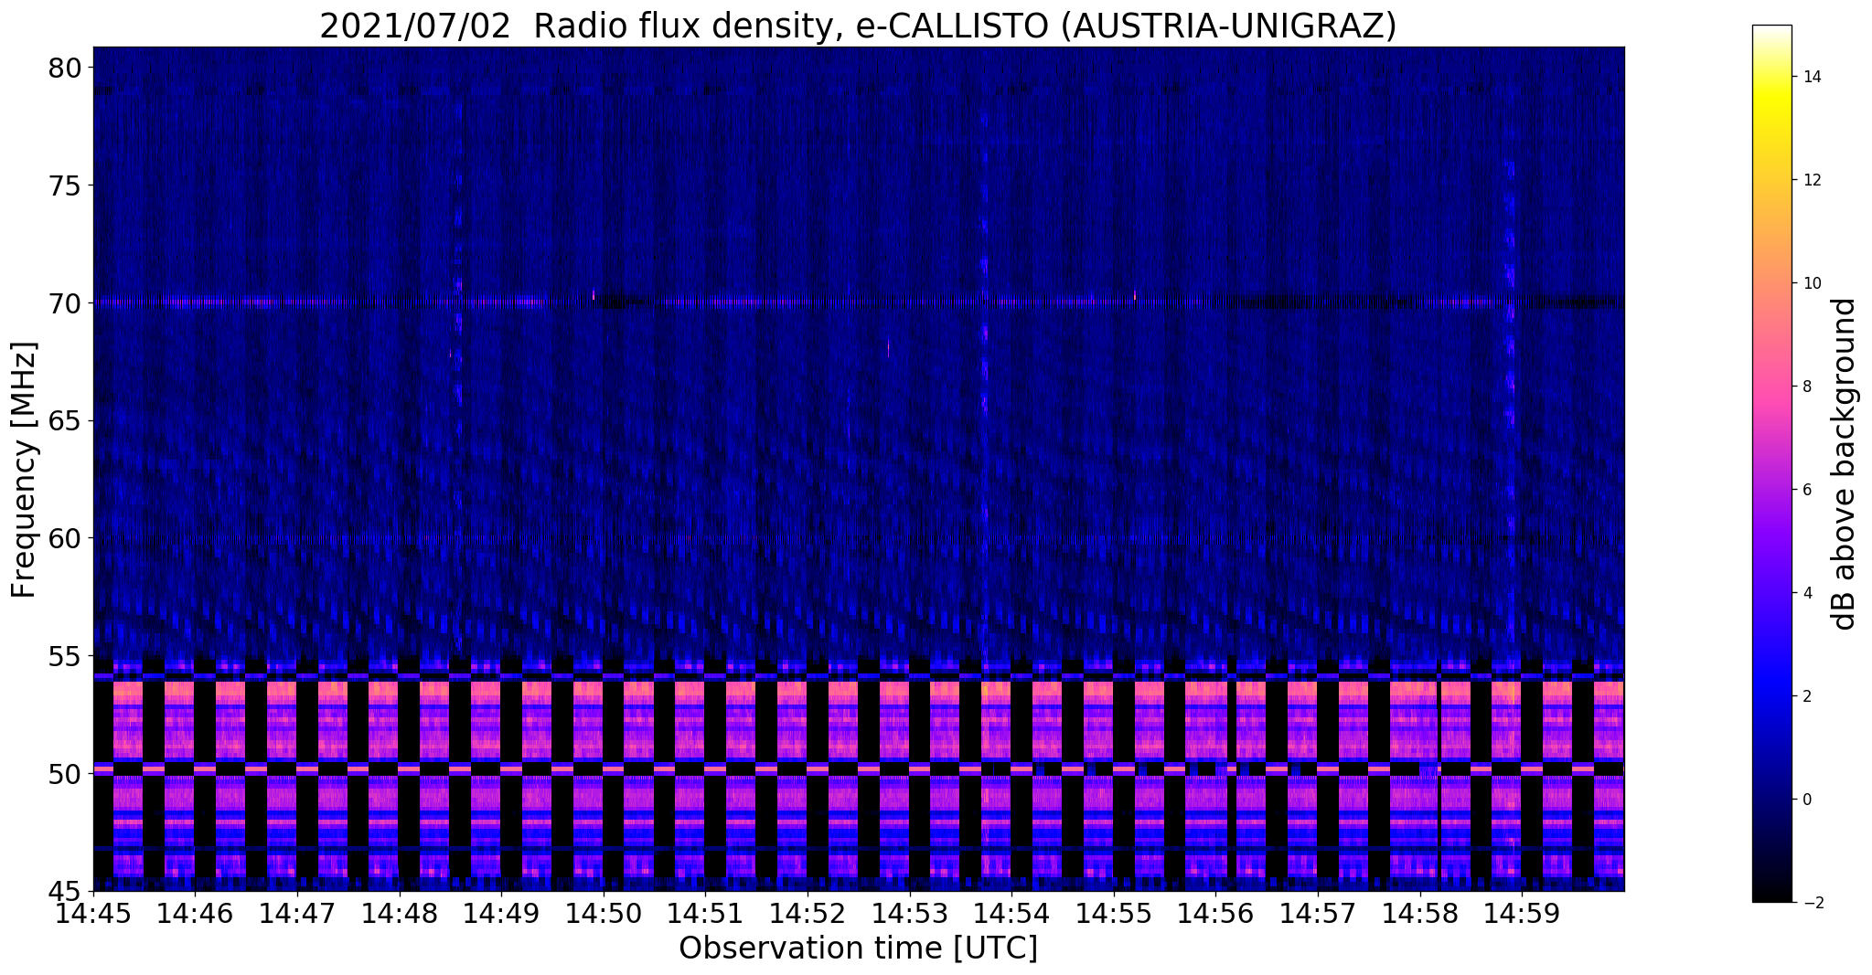1872x975 pixels.
Task: Click the 45 MHz frequency tick label
Action: (67, 891)
